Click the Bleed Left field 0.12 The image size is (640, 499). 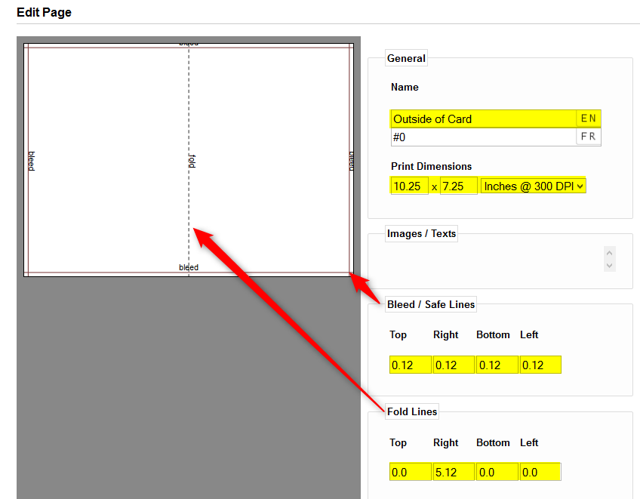540,365
